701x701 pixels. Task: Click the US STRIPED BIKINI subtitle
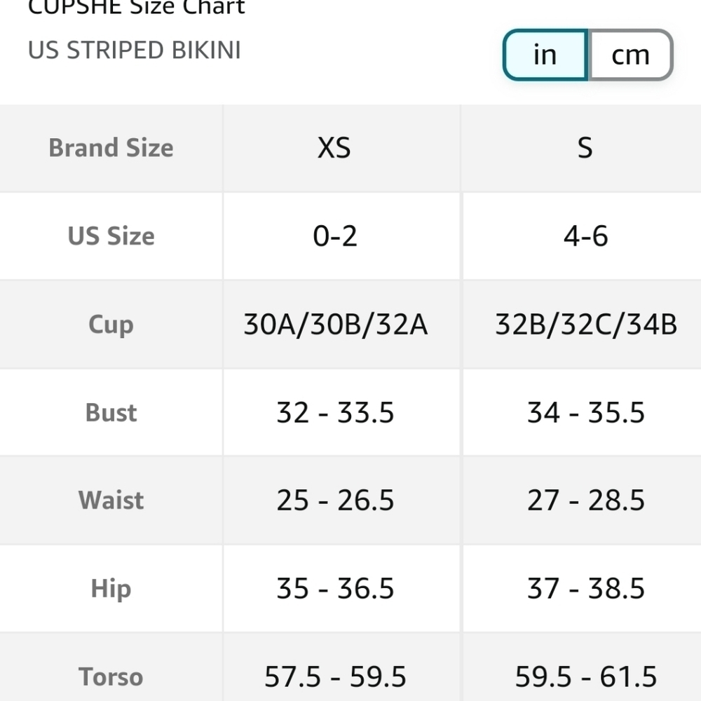pos(134,50)
